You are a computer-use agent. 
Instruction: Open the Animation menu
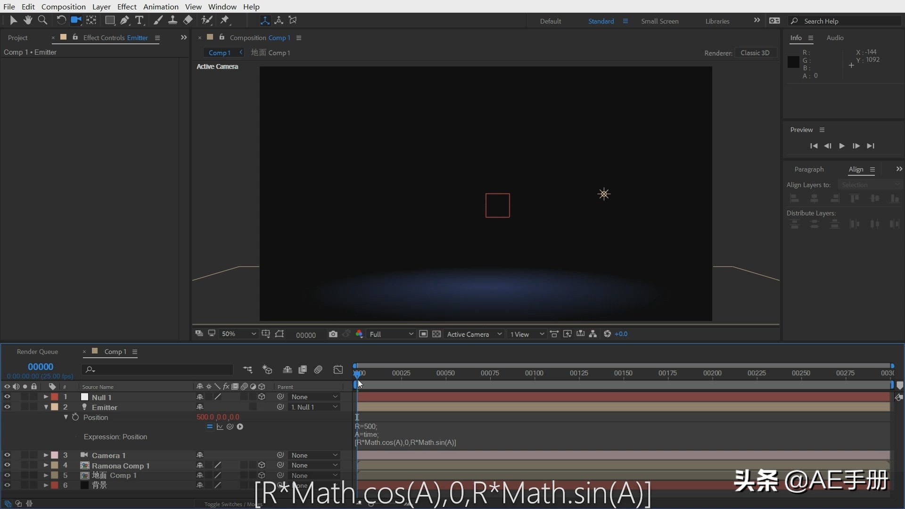tap(161, 7)
